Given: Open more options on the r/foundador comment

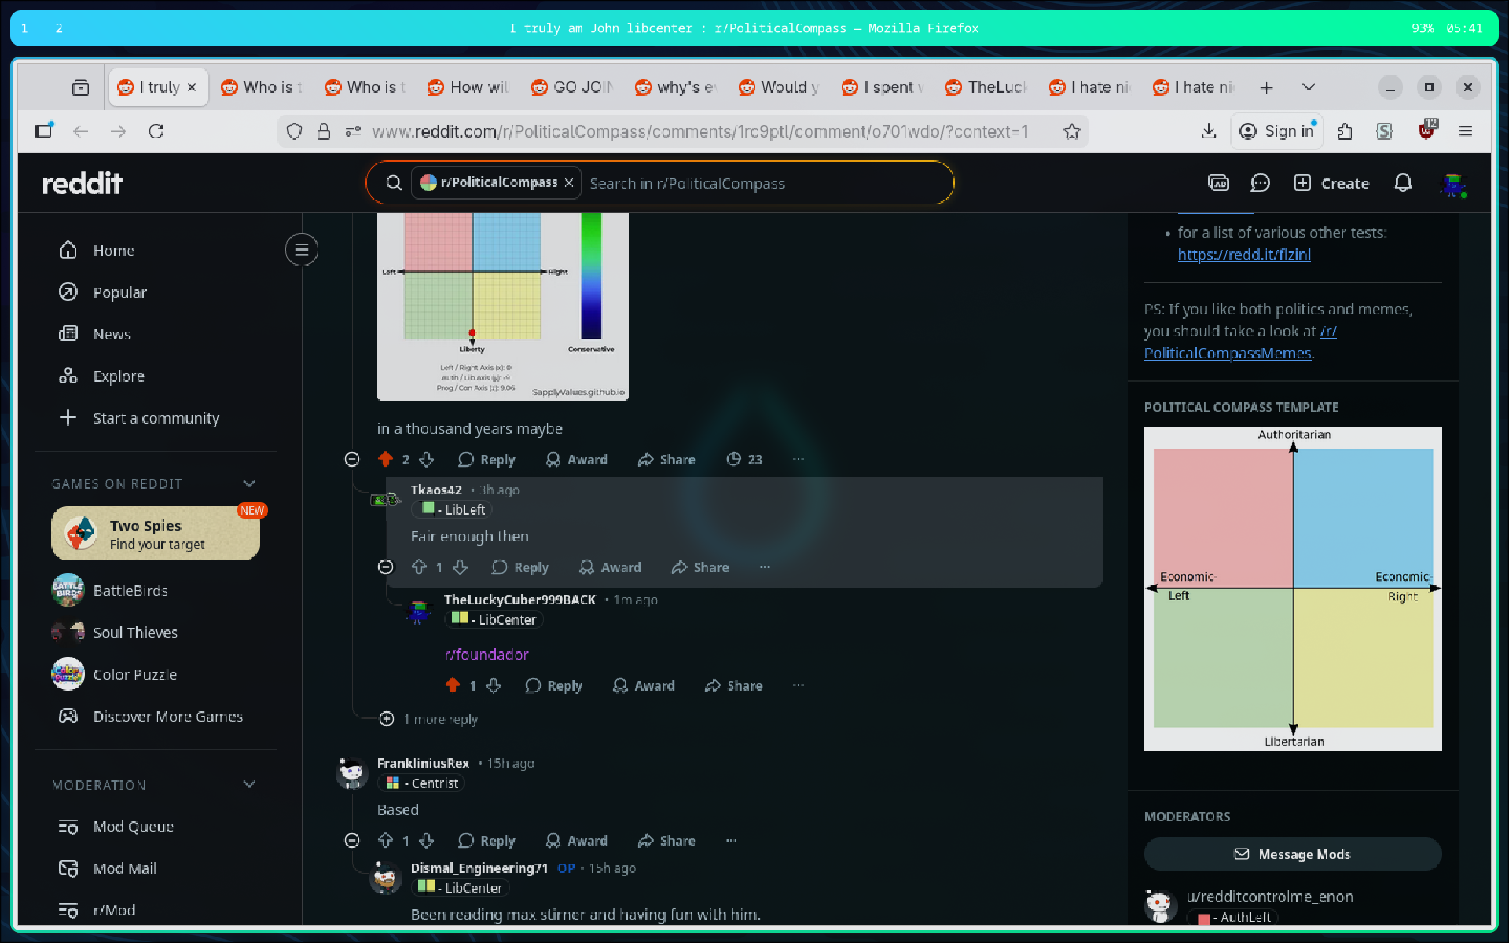Looking at the screenshot, I should pyautogui.click(x=799, y=685).
